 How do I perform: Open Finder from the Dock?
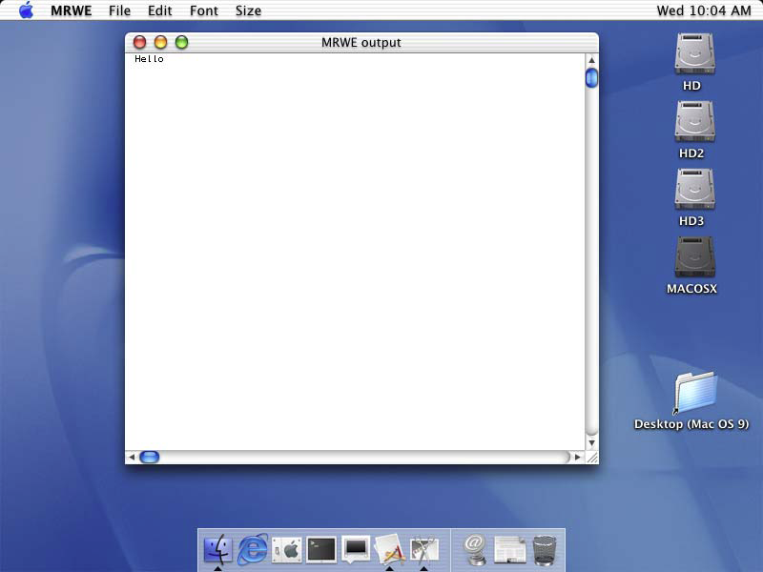click(217, 550)
